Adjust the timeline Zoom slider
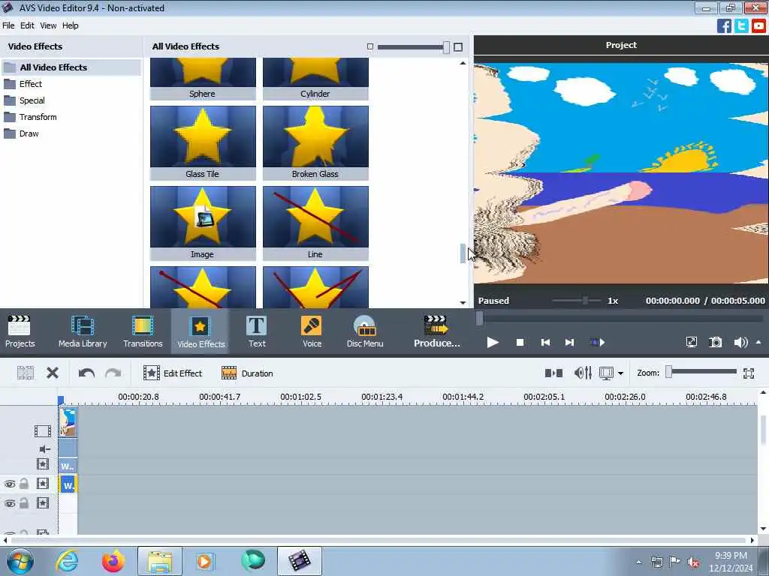 coord(701,372)
